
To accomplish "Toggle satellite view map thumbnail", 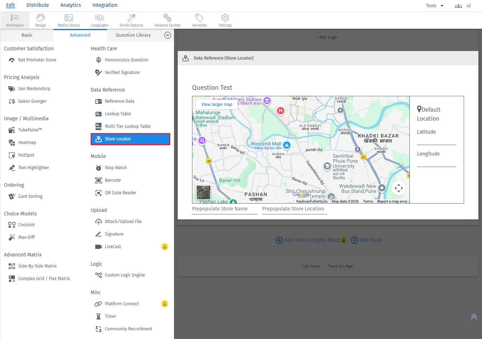I will click(203, 192).
